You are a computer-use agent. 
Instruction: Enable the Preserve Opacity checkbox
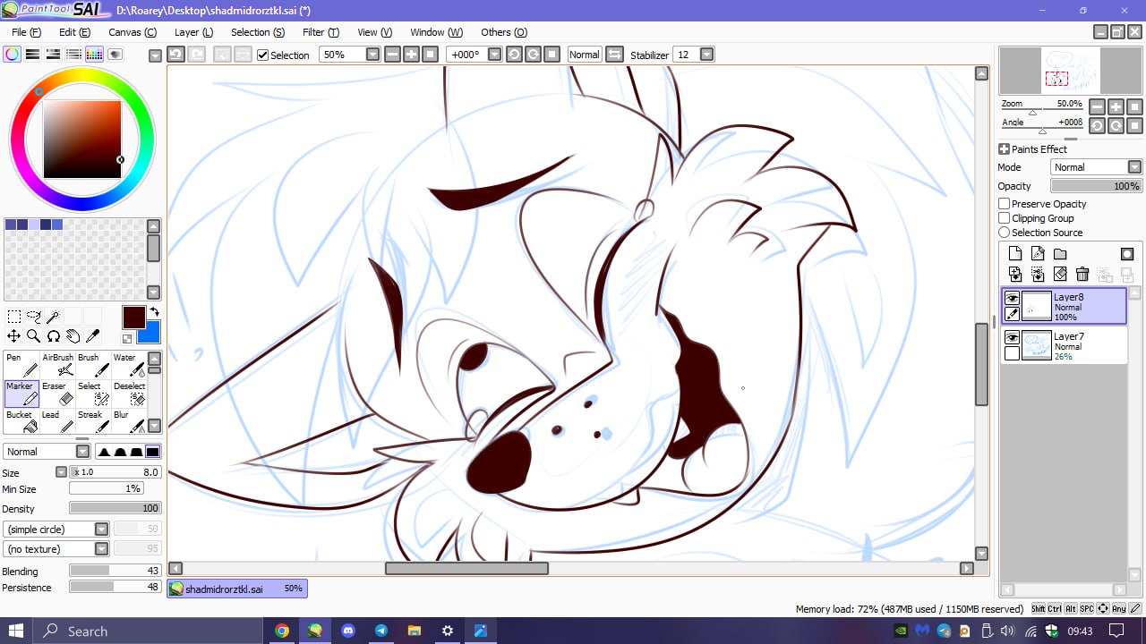click(x=1005, y=204)
